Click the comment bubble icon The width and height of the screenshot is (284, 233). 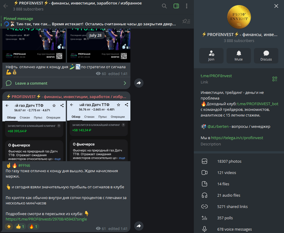pyautogui.click(x=9, y=83)
